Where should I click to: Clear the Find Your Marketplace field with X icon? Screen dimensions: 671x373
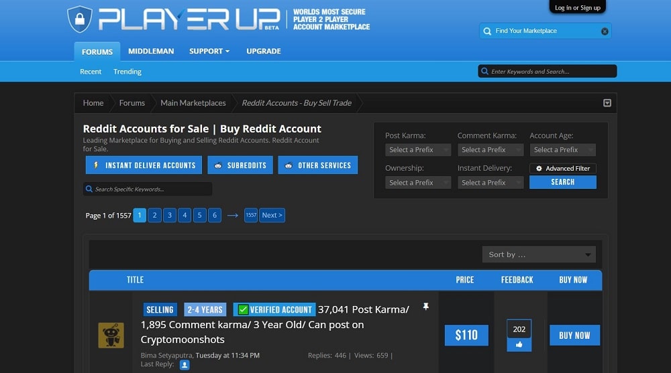click(605, 31)
